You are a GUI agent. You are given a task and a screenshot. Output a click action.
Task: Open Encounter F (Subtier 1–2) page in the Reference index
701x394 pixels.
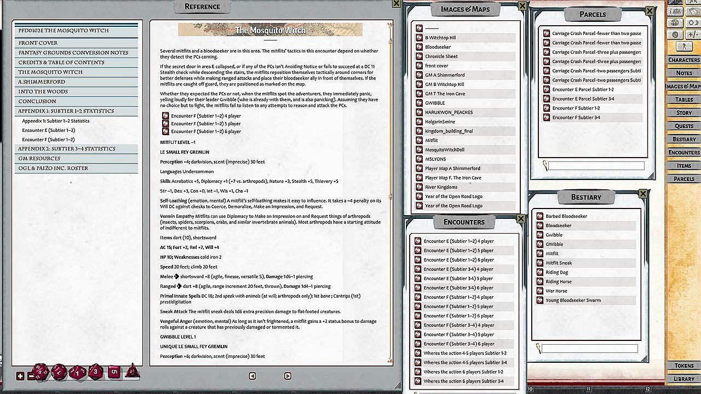click(49, 140)
